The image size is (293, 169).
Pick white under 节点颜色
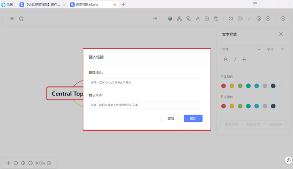coord(281,106)
